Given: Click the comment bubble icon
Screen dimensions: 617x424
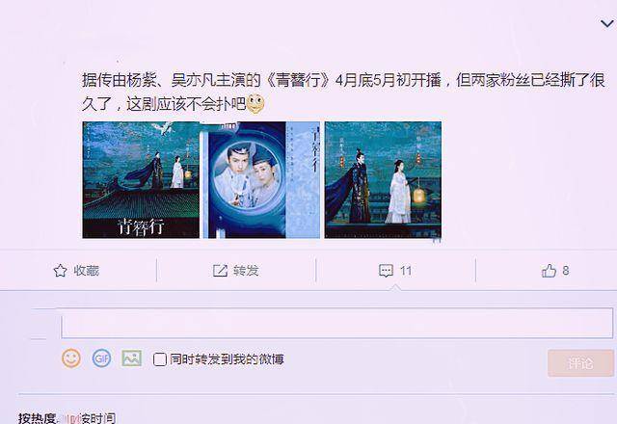Looking at the screenshot, I should [x=386, y=271].
